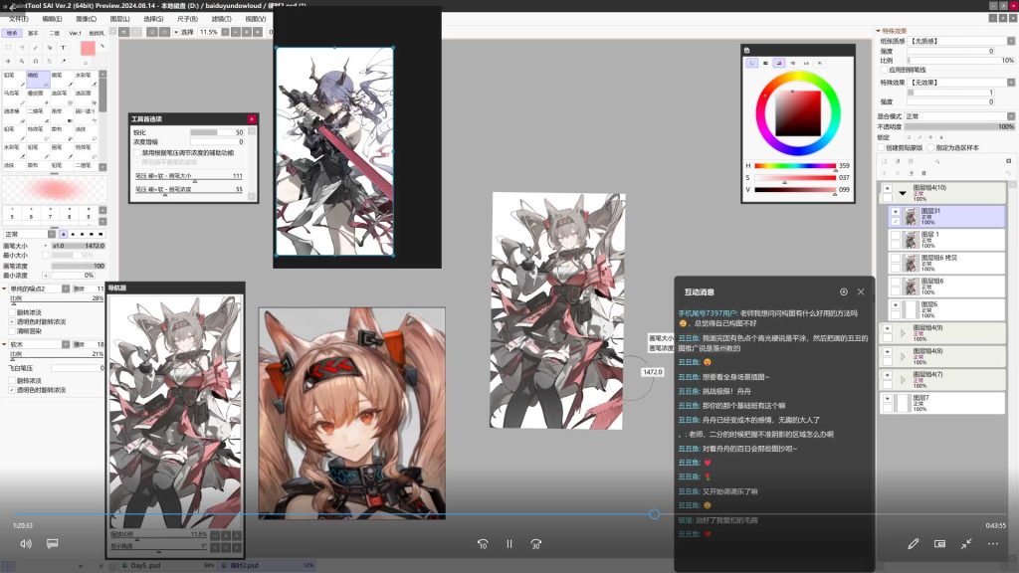This screenshot has width=1019, height=573.
Task: Select the Text tool in toolbox
Action: [63, 48]
